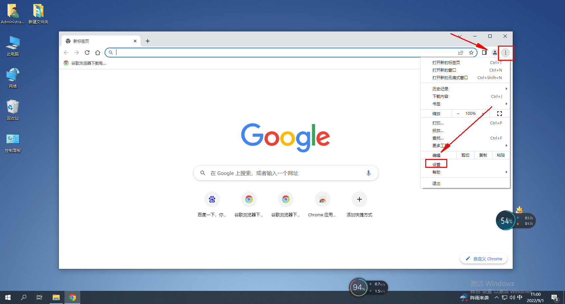Select 设置 from the Chrome menu
565x304 pixels.
point(436,164)
